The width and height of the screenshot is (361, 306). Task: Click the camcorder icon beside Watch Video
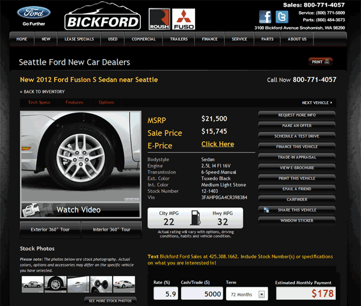[31, 210]
